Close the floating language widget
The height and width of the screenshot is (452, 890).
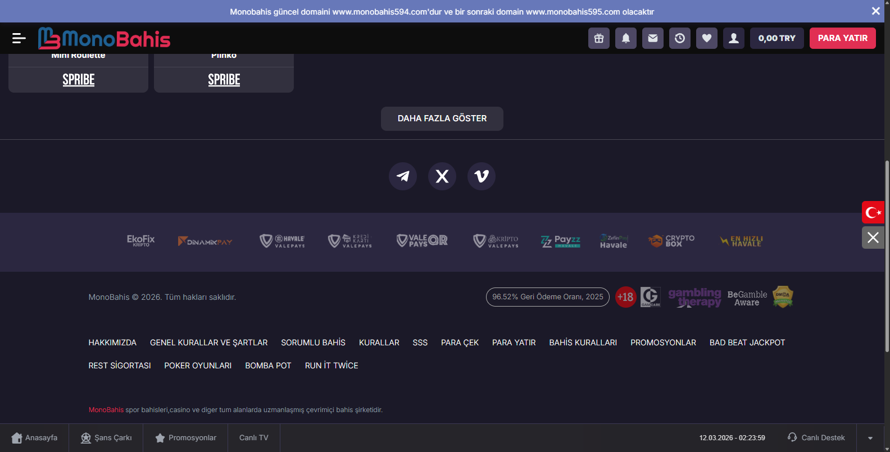[x=873, y=238]
